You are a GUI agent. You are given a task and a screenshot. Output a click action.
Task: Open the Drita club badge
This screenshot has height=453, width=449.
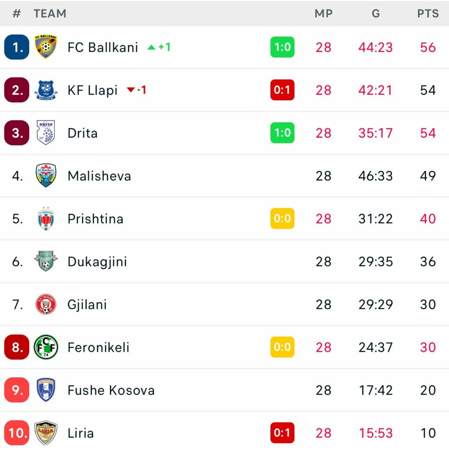pos(46,133)
